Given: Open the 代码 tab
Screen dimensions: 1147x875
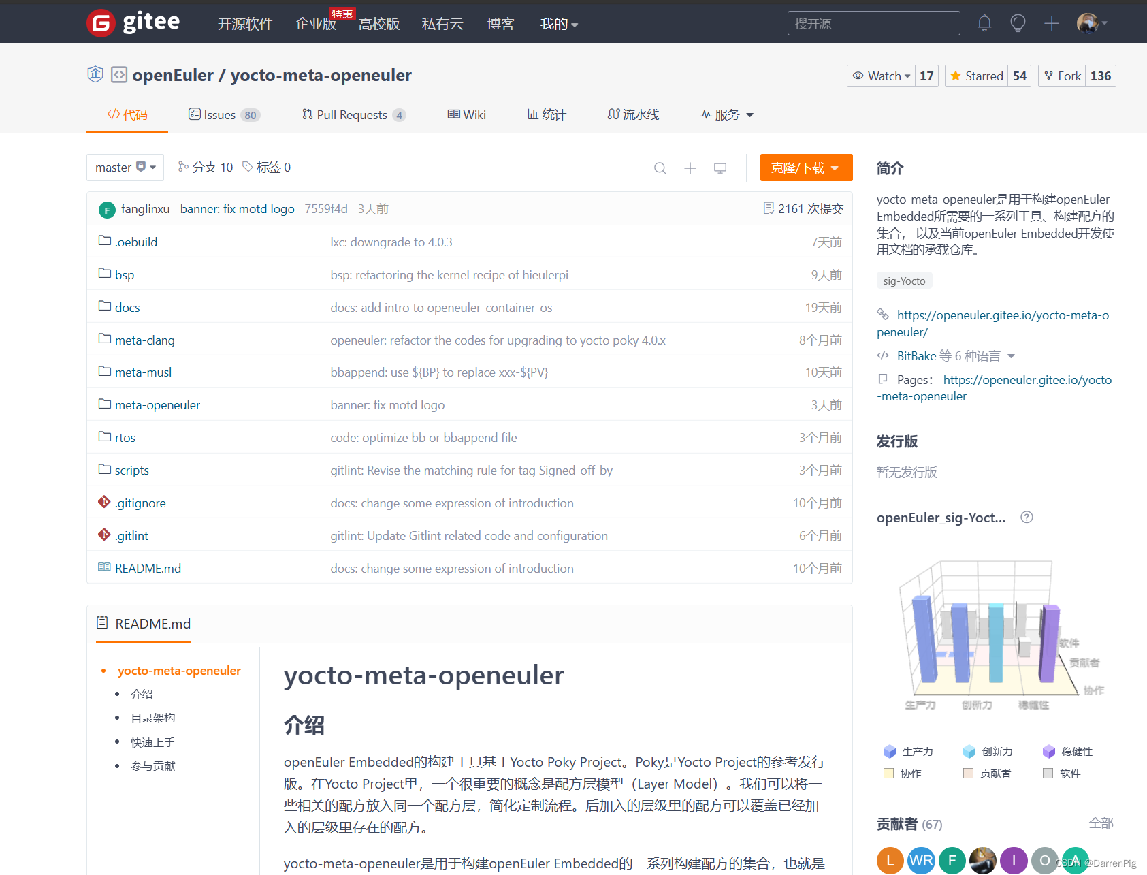Looking at the screenshot, I should [x=127, y=114].
